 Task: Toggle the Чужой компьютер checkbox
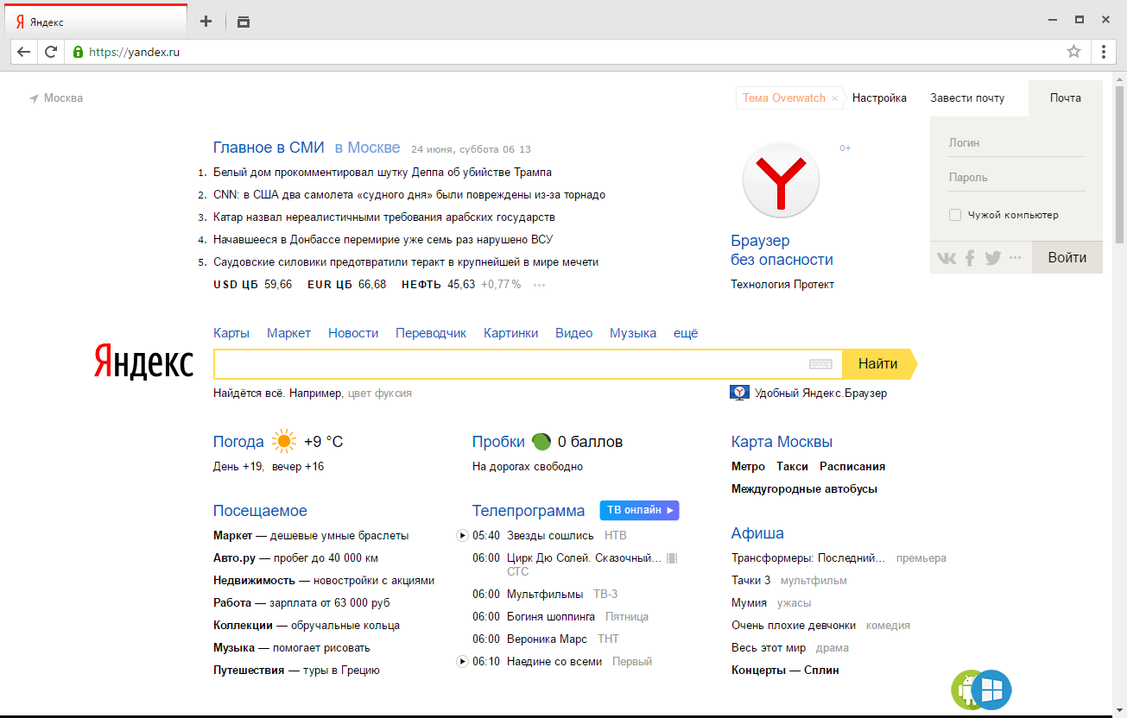click(x=955, y=215)
